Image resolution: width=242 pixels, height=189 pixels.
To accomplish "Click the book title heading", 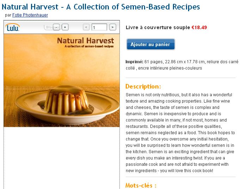I will 101,6.
